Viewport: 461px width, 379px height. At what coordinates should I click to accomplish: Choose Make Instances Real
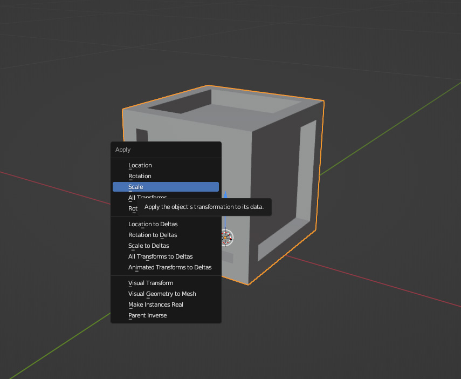166,304
